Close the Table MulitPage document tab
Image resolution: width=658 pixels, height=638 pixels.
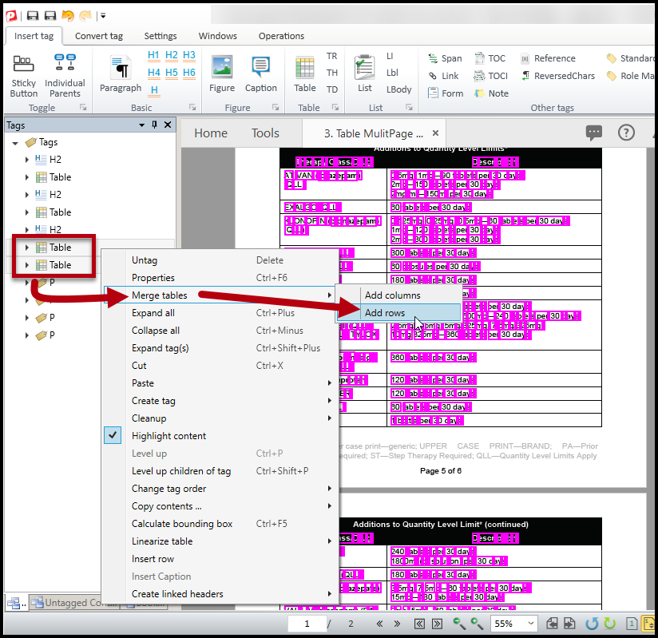coord(435,133)
